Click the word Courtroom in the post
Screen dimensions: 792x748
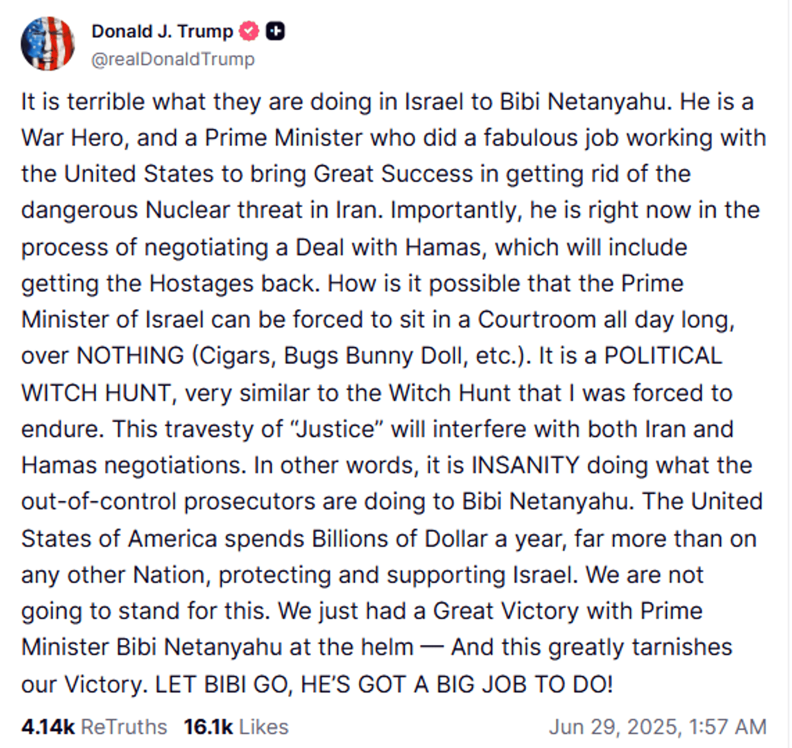click(x=537, y=319)
